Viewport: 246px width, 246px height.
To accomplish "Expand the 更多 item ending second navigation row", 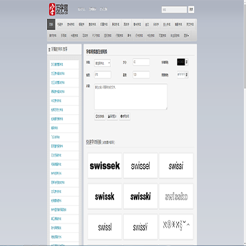I will (x=187, y=36).
